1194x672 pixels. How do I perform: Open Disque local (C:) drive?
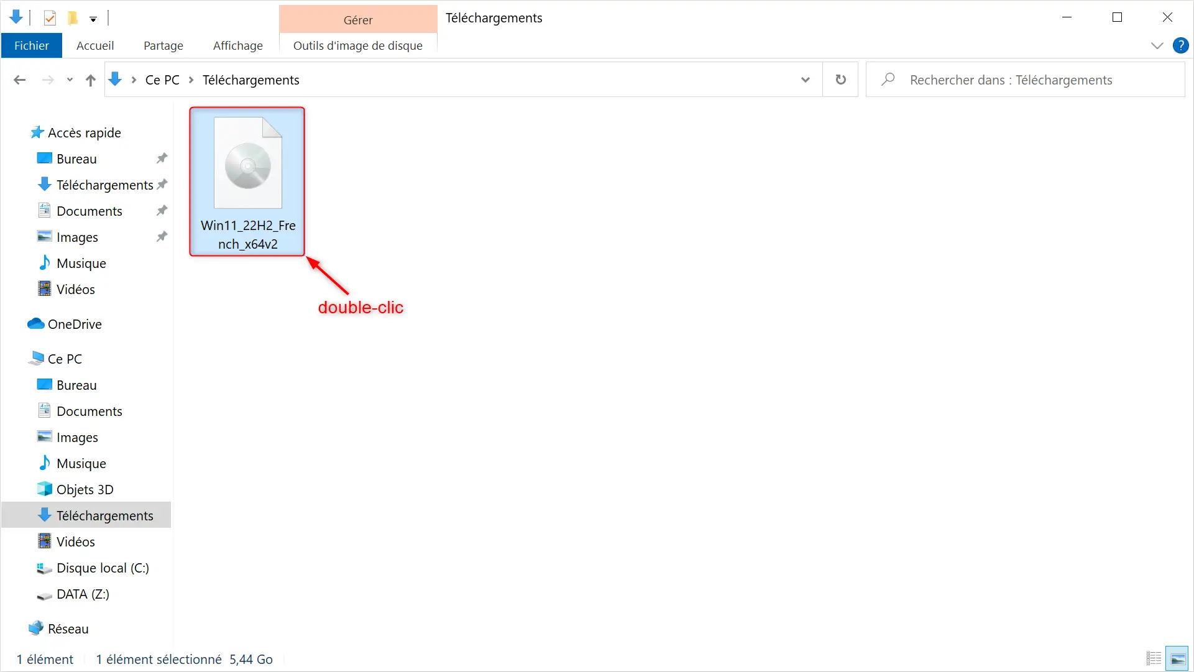[103, 568]
